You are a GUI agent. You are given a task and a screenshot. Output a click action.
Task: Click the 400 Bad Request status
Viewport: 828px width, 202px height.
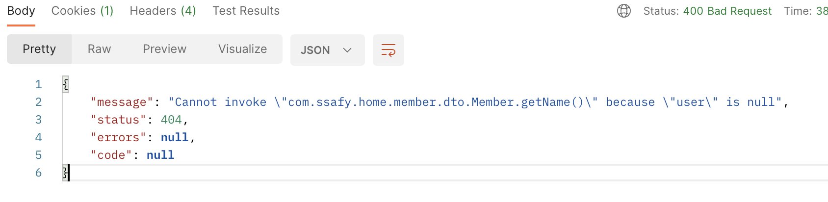(x=727, y=11)
